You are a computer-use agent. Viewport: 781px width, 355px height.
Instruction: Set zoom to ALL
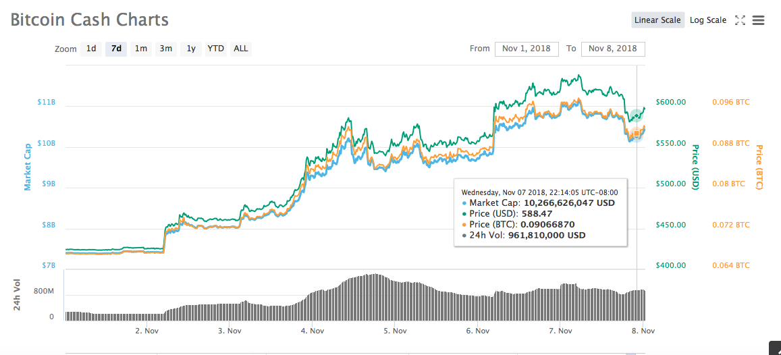tap(240, 49)
